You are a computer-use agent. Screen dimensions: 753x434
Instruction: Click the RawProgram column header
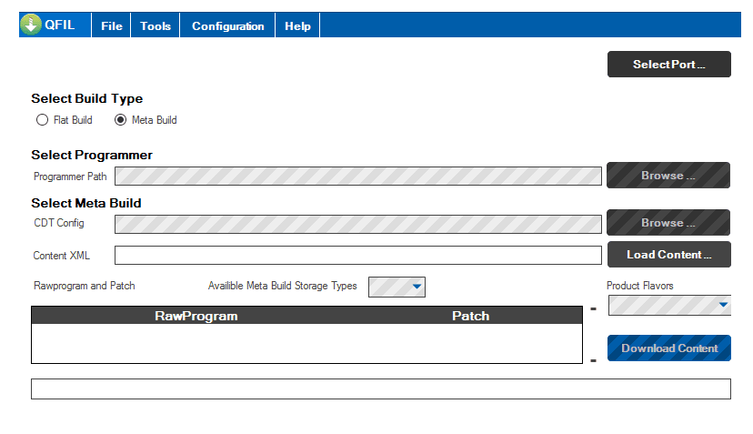click(196, 316)
